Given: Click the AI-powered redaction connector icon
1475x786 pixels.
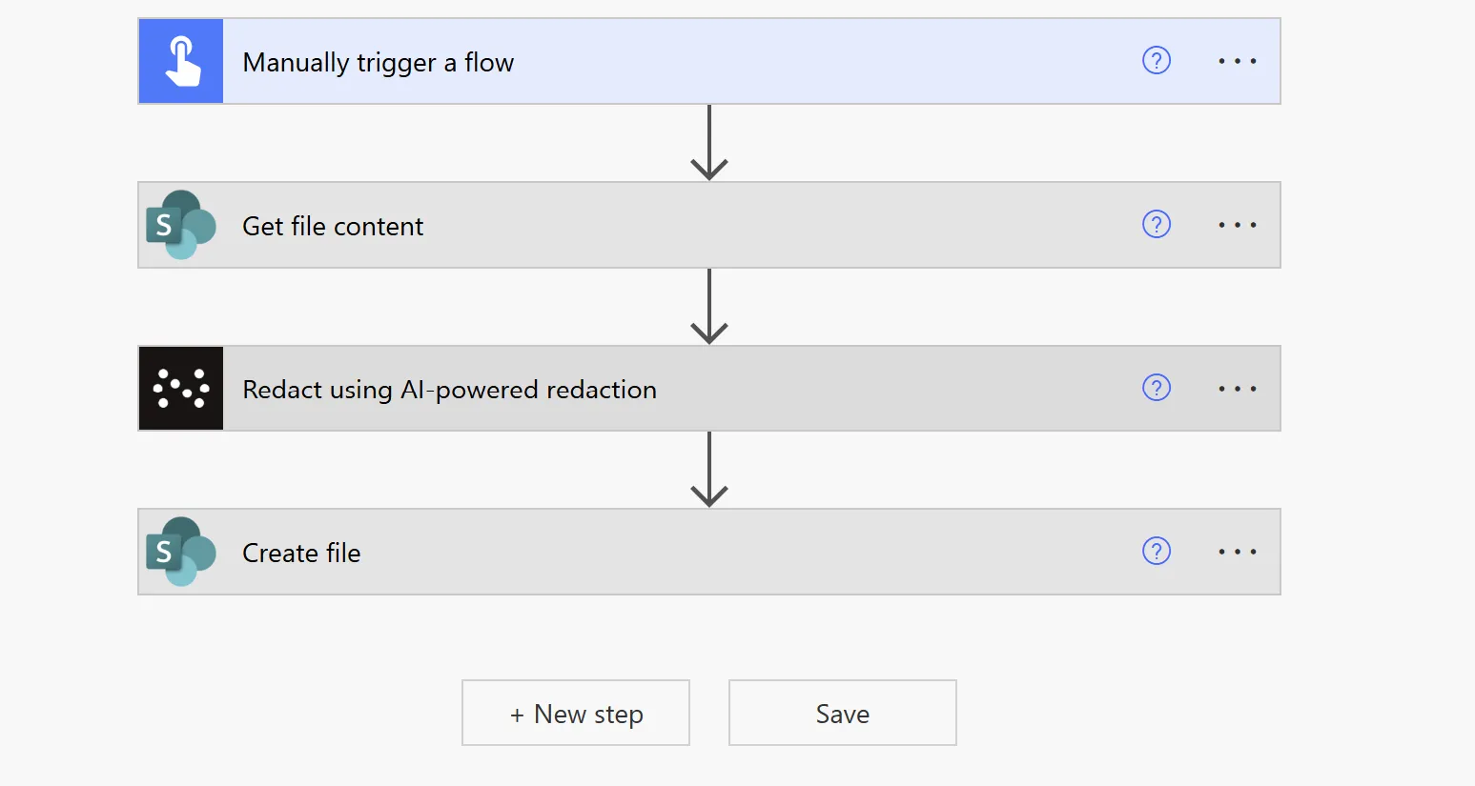Looking at the screenshot, I should point(180,388).
